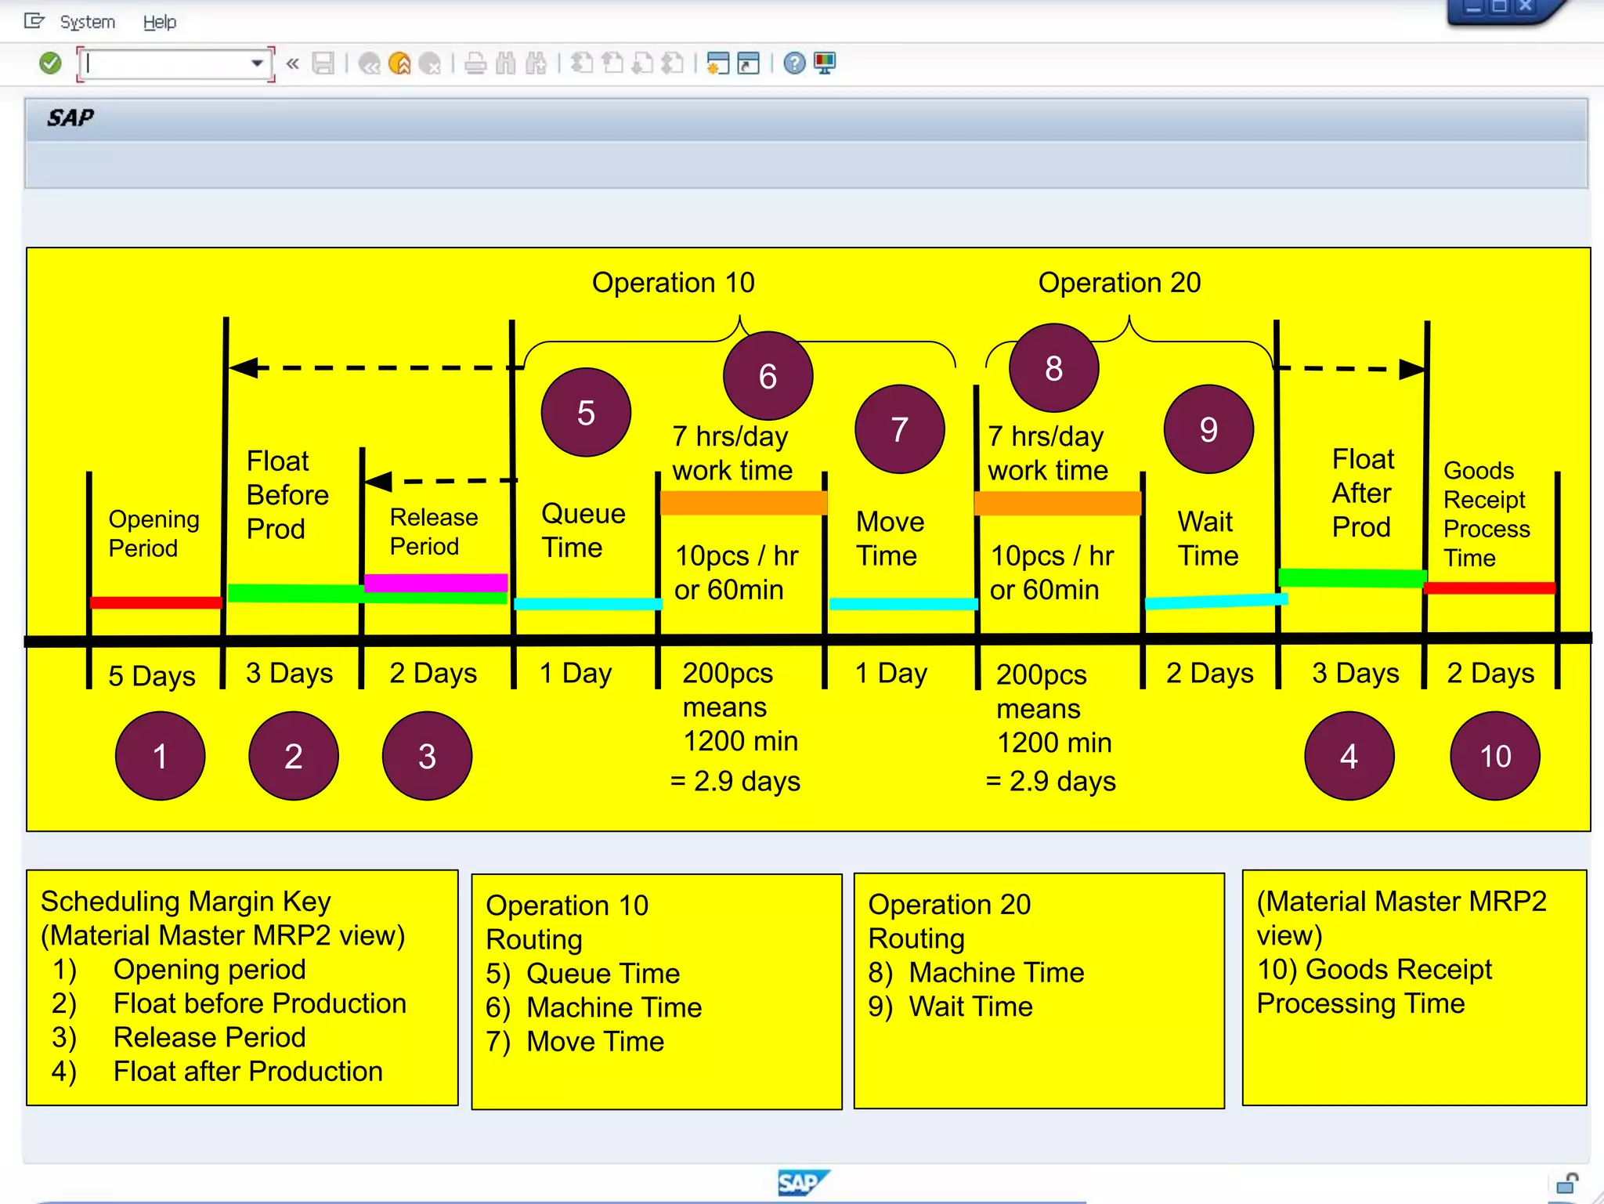Open Customize Local Layout monitor icon
Image resolution: width=1604 pixels, height=1204 pixels.
pyautogui.click(x=825, y=63)
